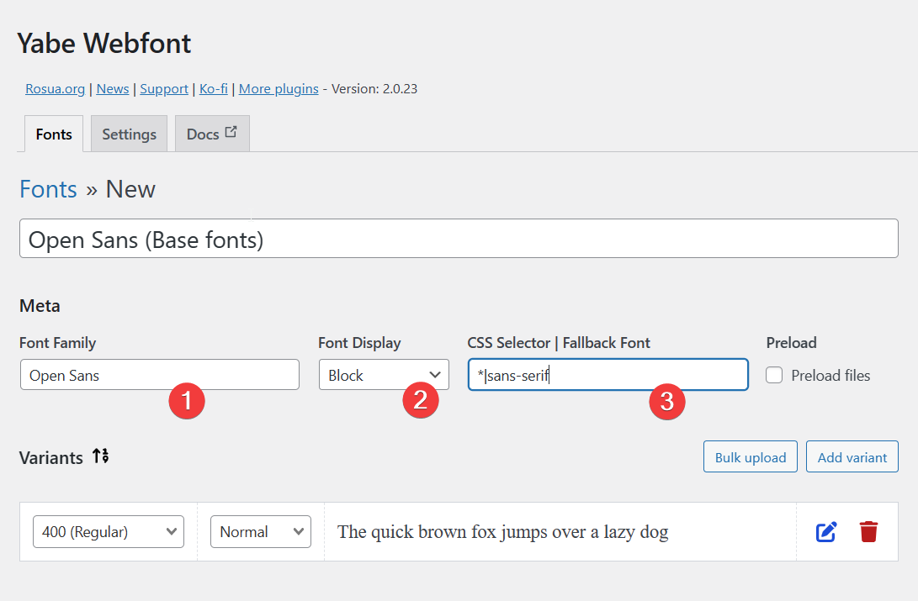918x601 pixels.
Task: Focus the Open Sans (Base fonts) title field
Action: point(459,239)
